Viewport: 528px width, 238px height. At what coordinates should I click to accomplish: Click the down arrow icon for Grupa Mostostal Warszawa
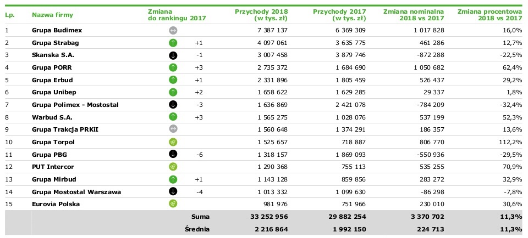(173, 191)
